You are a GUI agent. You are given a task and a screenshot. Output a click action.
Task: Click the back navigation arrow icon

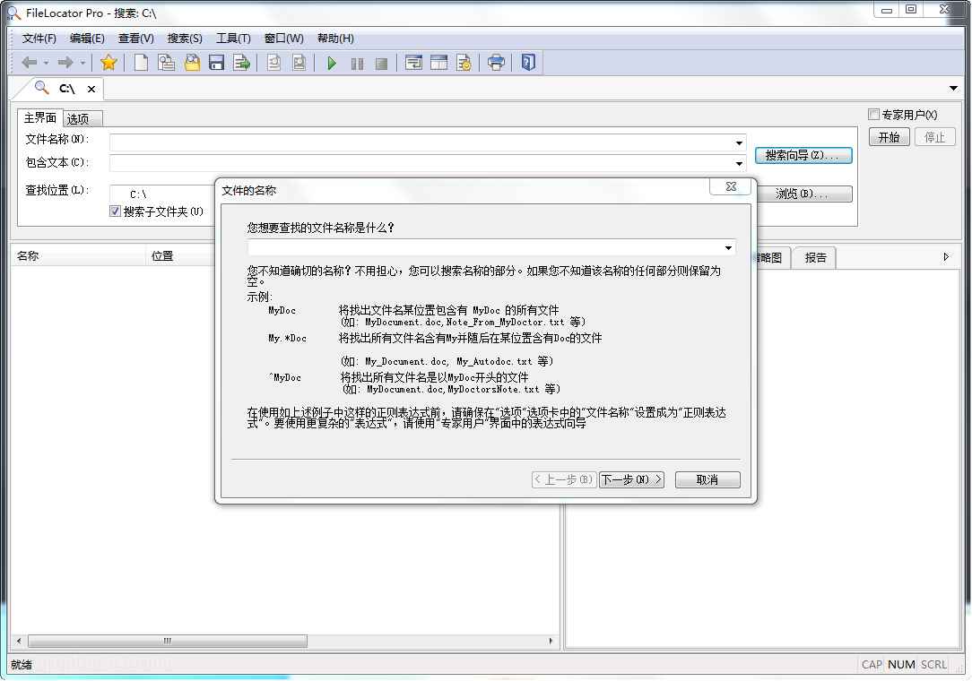[x=30, y=63]
